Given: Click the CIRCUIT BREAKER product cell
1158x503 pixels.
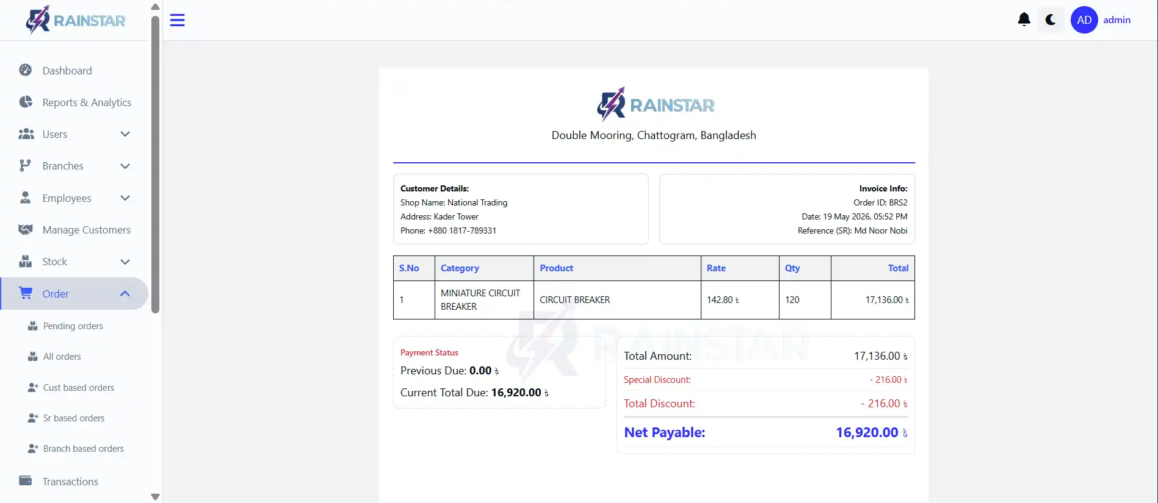Looking at the screenshot, I should (617, 299).
